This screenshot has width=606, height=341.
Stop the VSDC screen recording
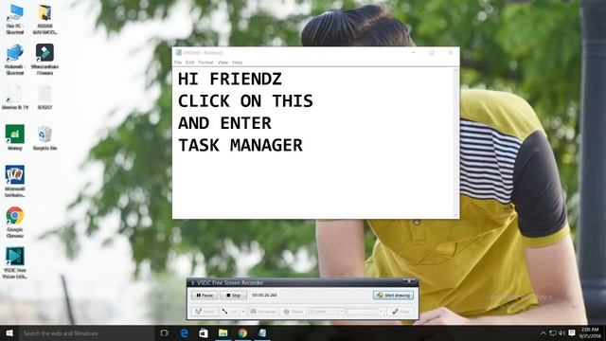point(234,295)
